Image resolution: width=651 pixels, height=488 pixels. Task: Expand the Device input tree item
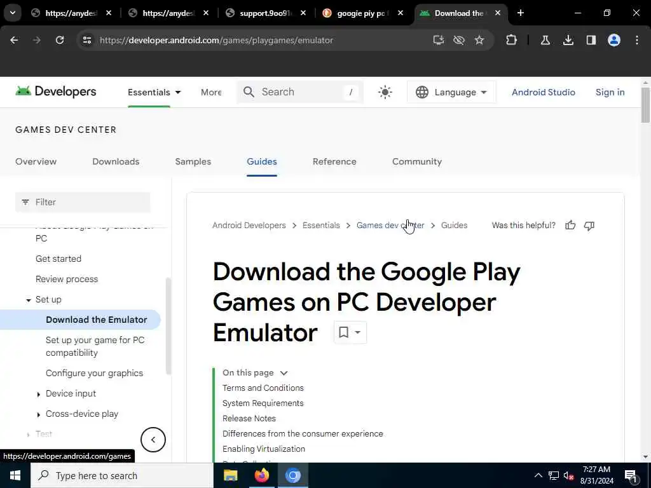point(39,394)
